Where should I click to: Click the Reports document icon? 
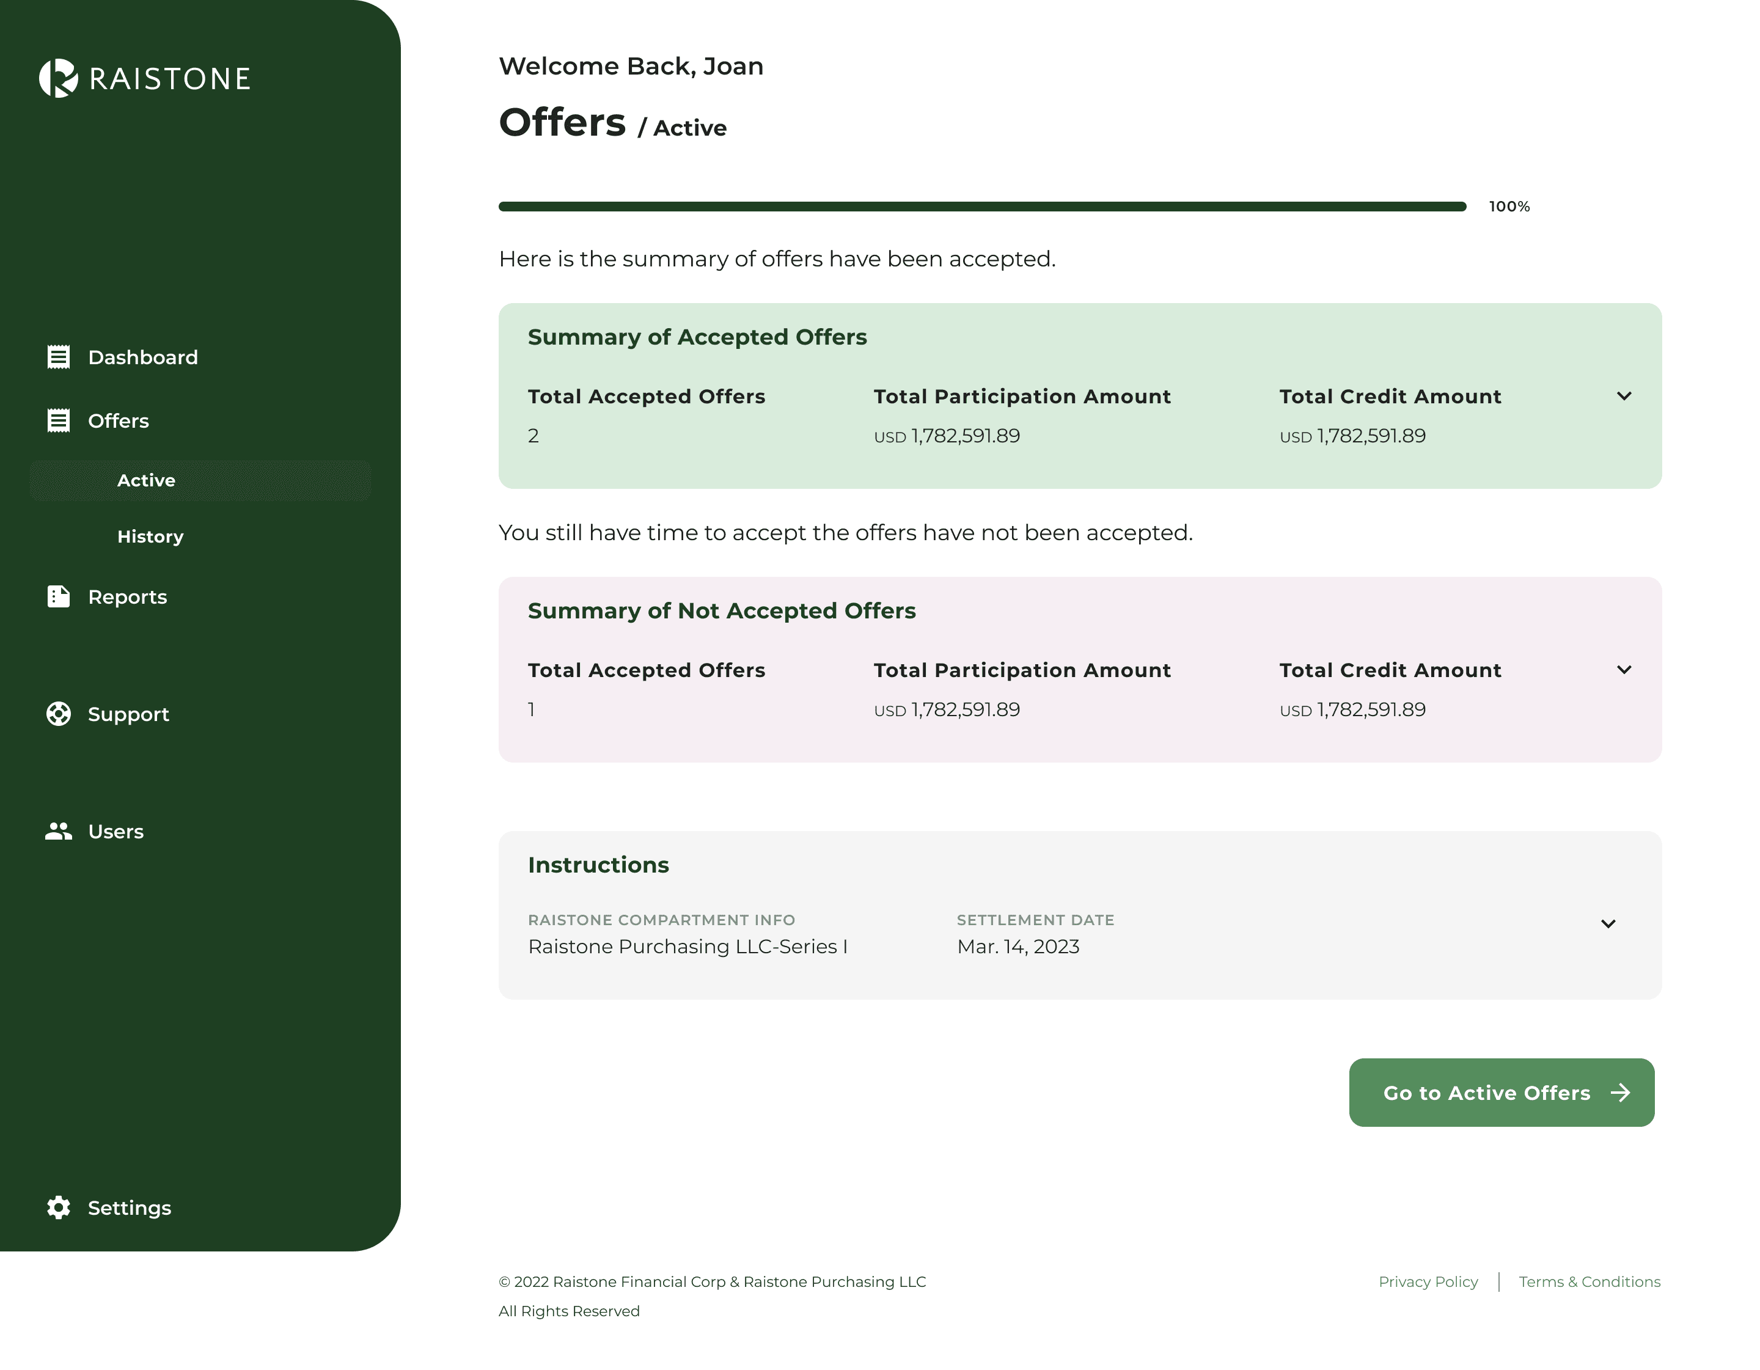click(x=58, y=596)
